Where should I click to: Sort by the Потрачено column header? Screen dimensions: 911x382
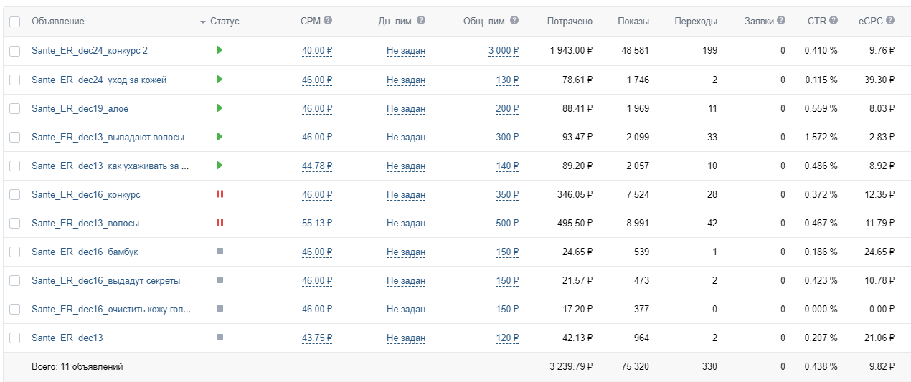coord(570,22)
